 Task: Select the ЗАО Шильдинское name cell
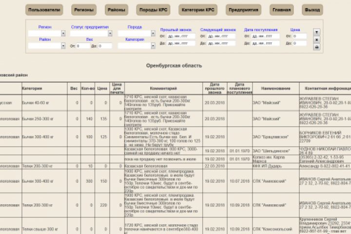[276, 151]
